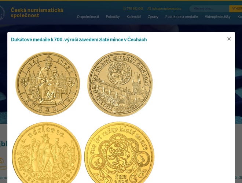The height and width of the screenshot is (183, 242).
Task: Go to Videopřednášky page
Action: 217,16
